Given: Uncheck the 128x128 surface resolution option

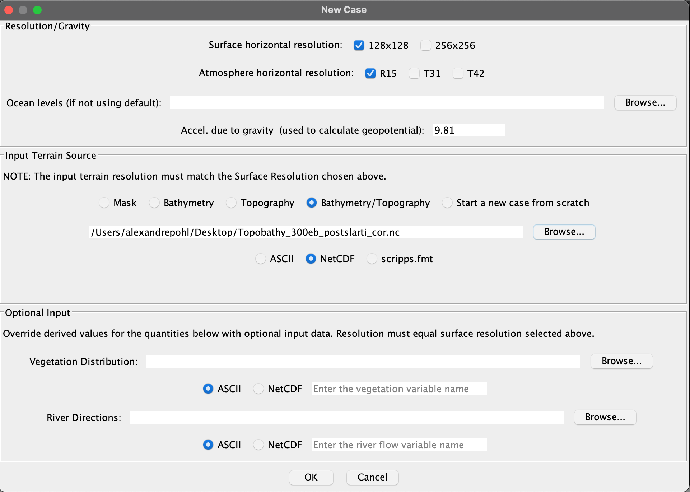Looking at the screenshot, I should [x=359, y=45].
